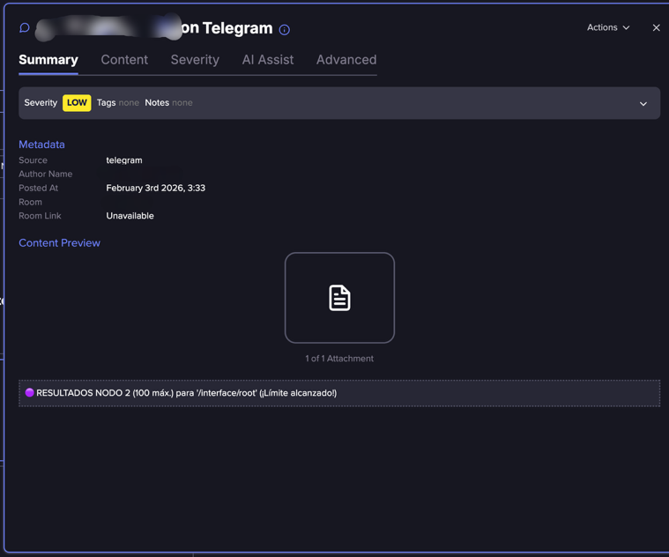Open the attachment document thumbnail
The width and height of the screenshot is (669, 557).
tap(339, 298)
